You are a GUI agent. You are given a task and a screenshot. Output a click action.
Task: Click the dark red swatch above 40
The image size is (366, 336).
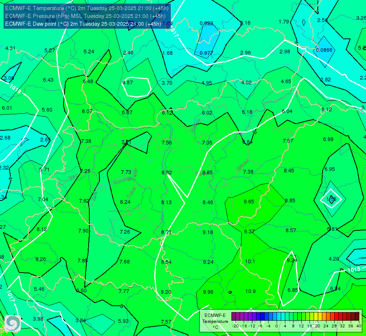coord(357,317)
